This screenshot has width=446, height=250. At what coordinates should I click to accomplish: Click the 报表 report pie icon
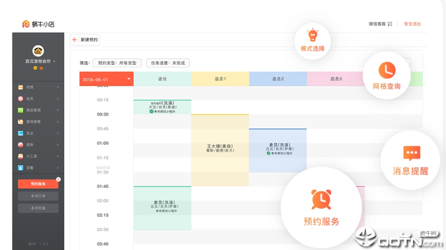(20, 145)
